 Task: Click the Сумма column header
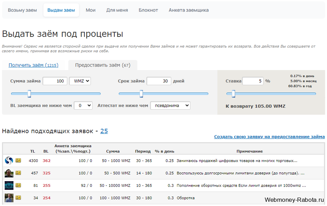click(113, 151)
